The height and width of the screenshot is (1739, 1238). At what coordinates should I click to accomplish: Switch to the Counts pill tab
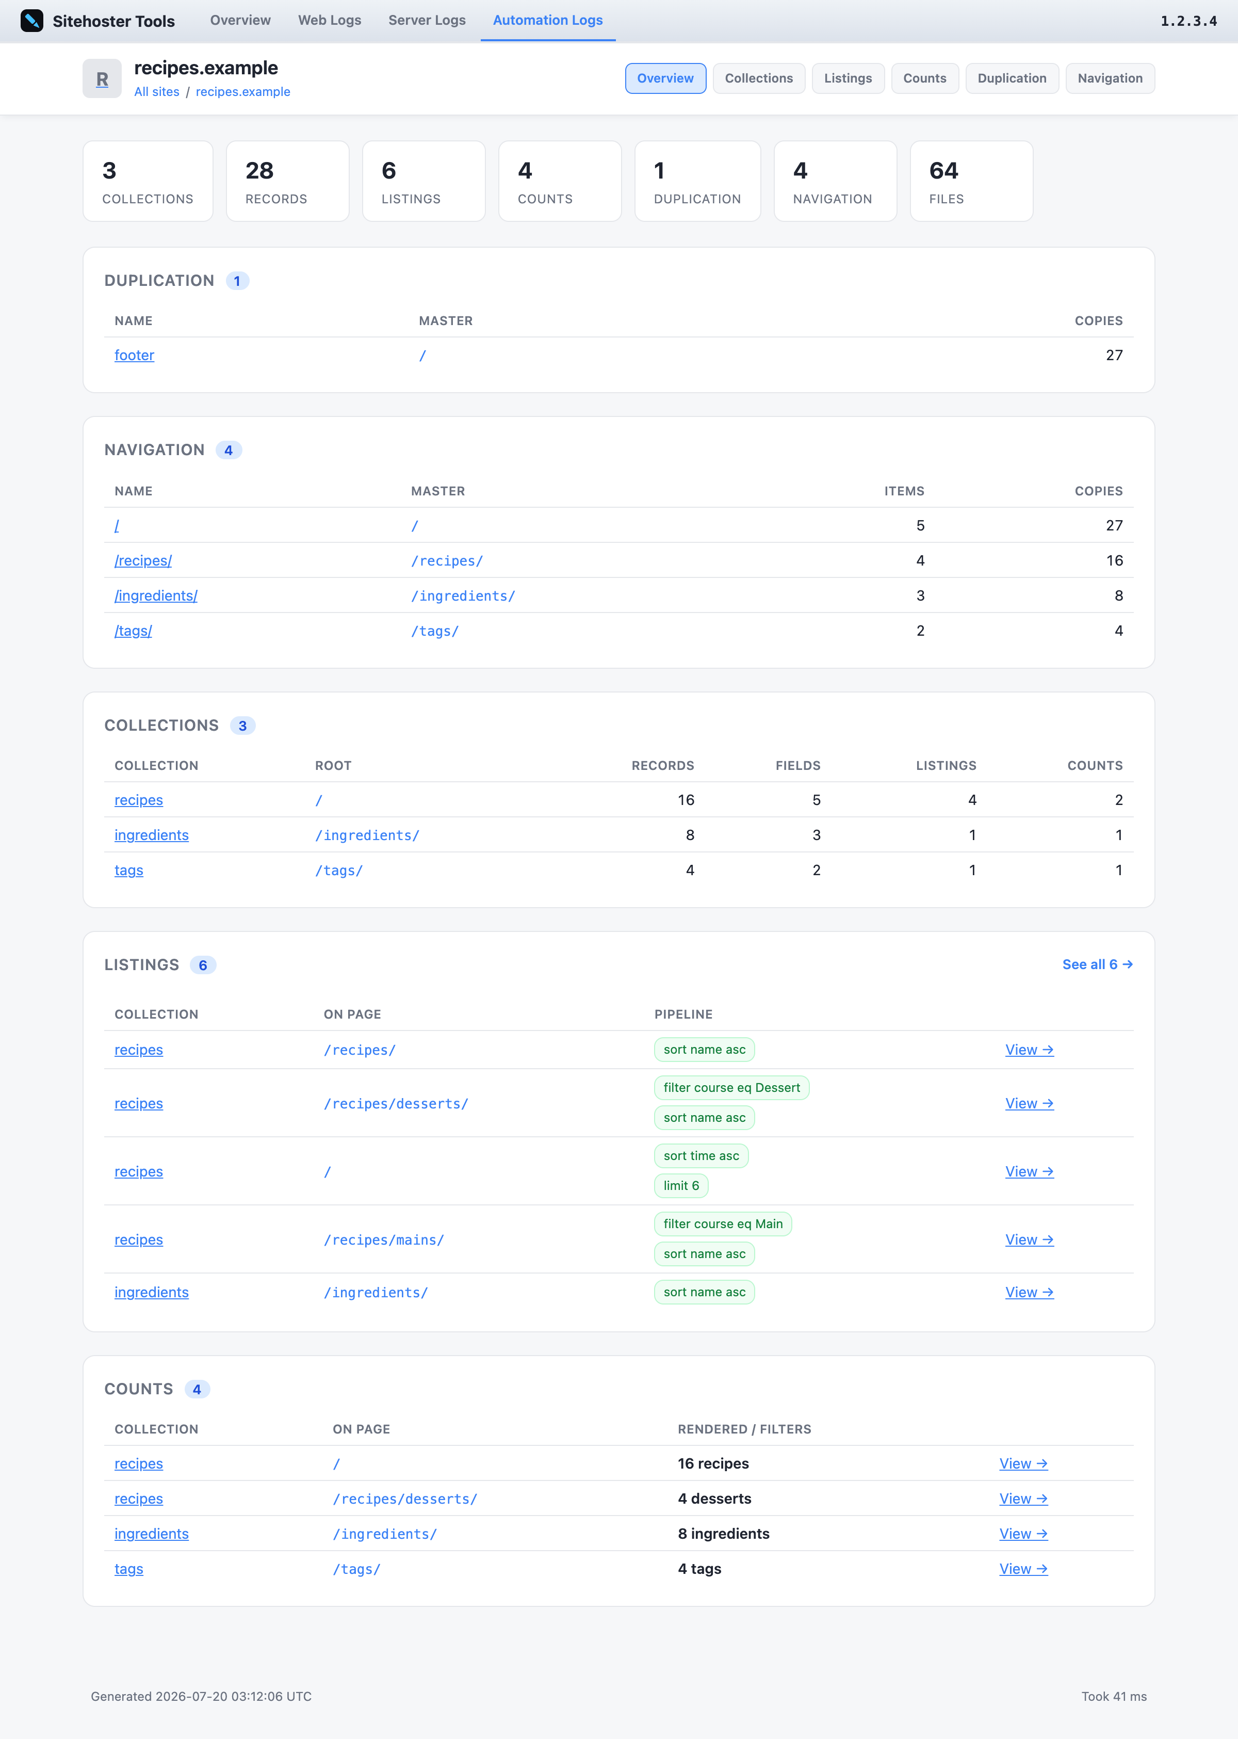click(x=925, y=78)
